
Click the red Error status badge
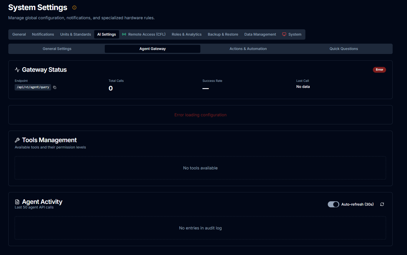coord(379,70)
